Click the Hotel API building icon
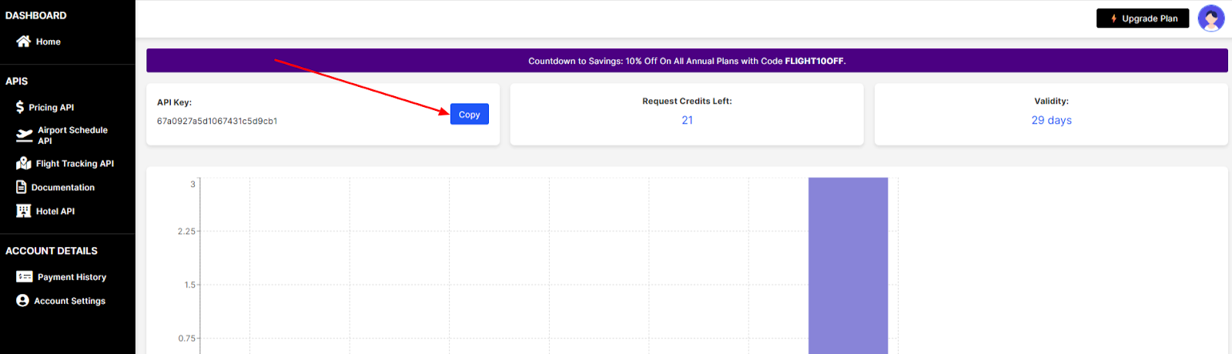Screen dimensions: 1232x354 pos(24,211)
